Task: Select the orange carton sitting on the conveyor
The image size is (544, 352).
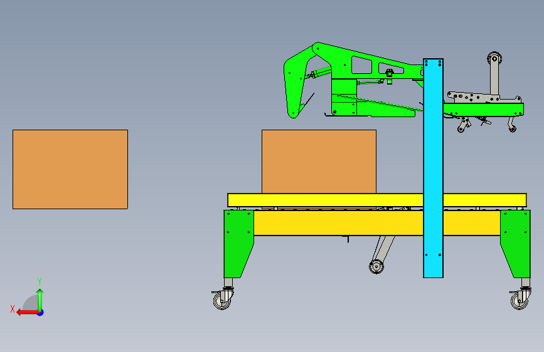Action: (x=319, y=162)
